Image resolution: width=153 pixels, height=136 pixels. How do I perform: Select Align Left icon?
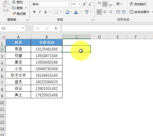tap(99, 12)
